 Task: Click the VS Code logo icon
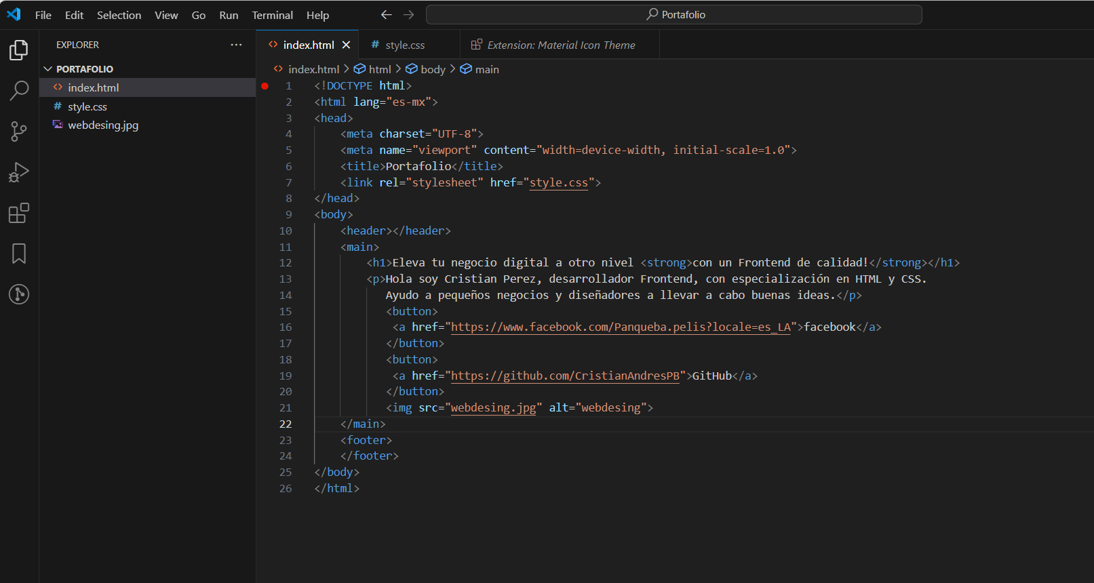point(14,14)
